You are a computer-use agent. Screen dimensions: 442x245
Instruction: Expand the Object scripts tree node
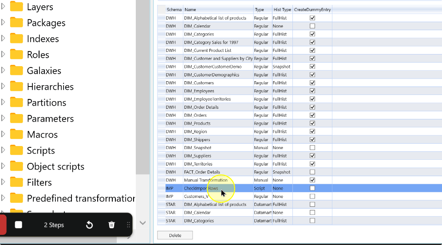3,166
